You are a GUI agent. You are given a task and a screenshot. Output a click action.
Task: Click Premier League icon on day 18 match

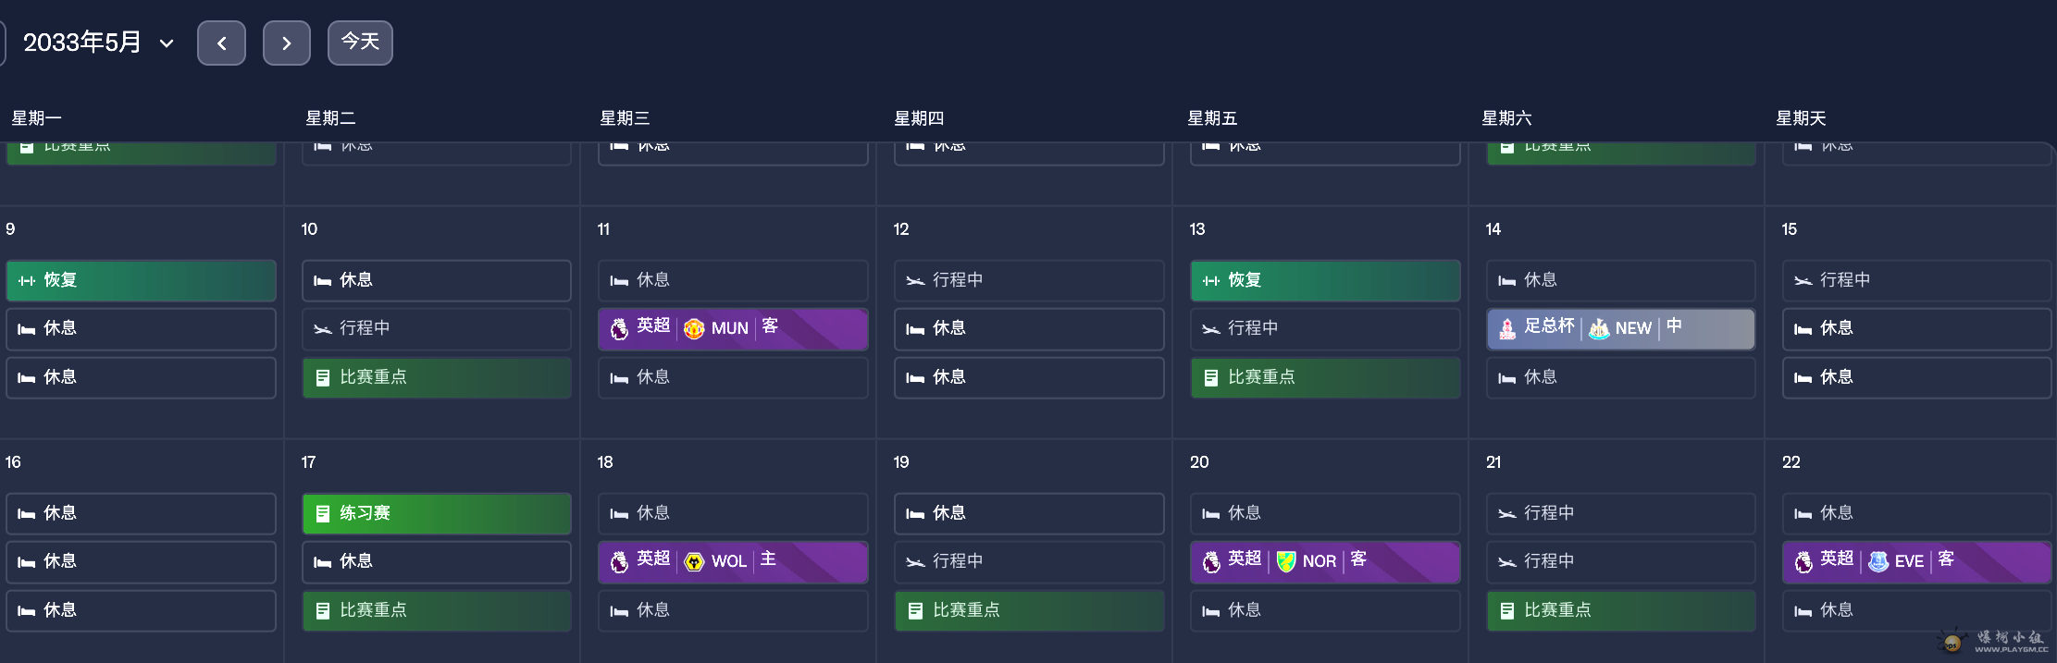click(619, 561)
